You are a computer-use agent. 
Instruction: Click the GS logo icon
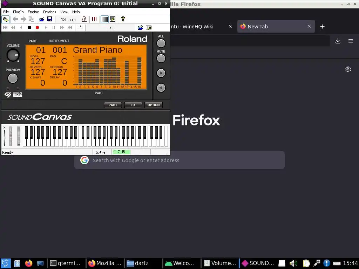8,95
